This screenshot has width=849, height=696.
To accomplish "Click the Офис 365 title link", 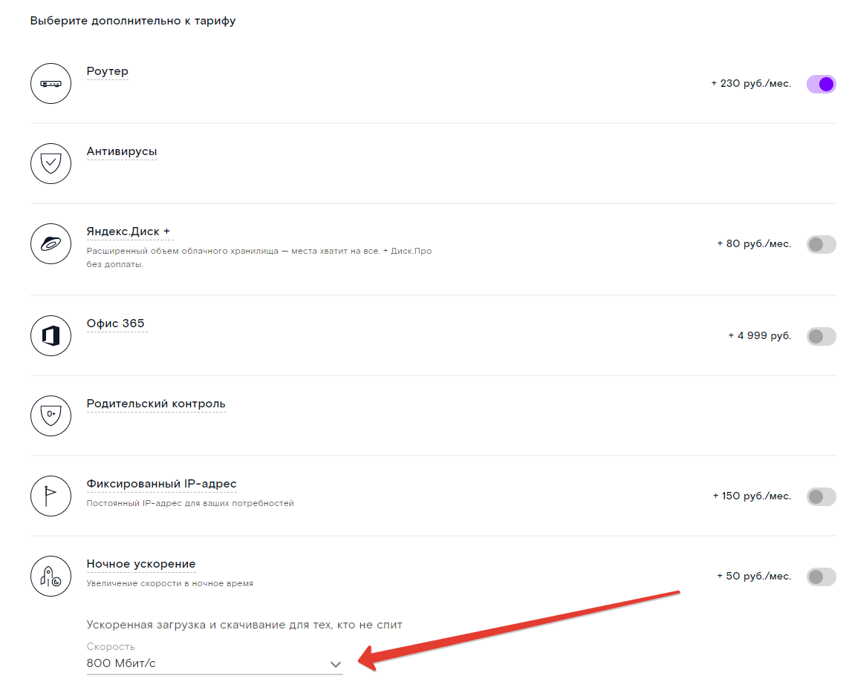I will pos(116,324).
